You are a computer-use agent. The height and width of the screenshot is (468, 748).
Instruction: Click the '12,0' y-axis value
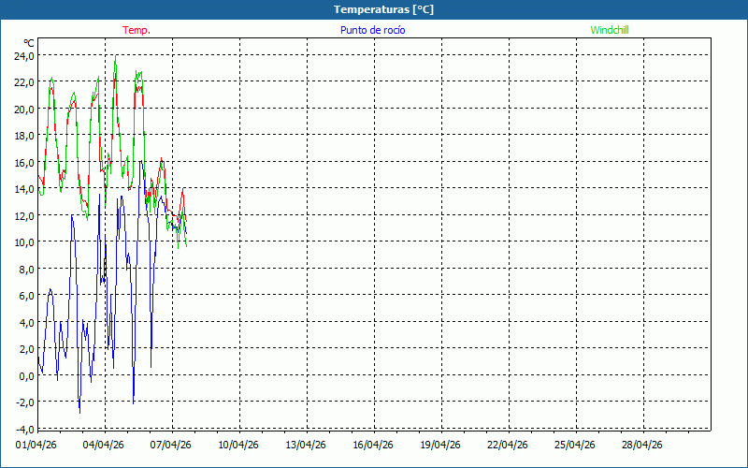[x=24, y=216]
